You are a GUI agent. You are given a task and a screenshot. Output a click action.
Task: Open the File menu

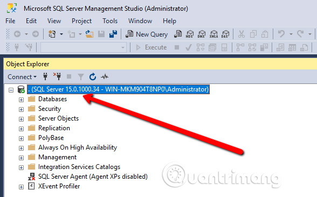coord(10,21)
